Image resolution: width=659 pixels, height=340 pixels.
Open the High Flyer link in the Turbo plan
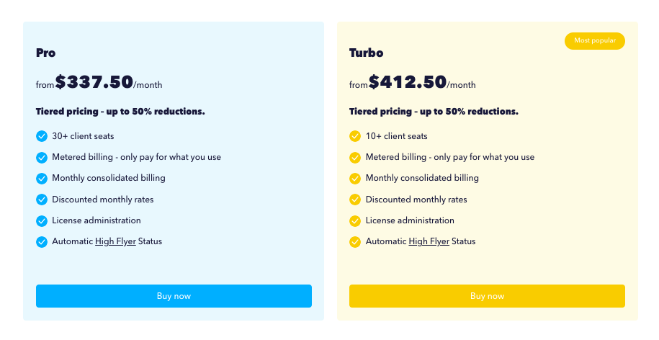429,241
